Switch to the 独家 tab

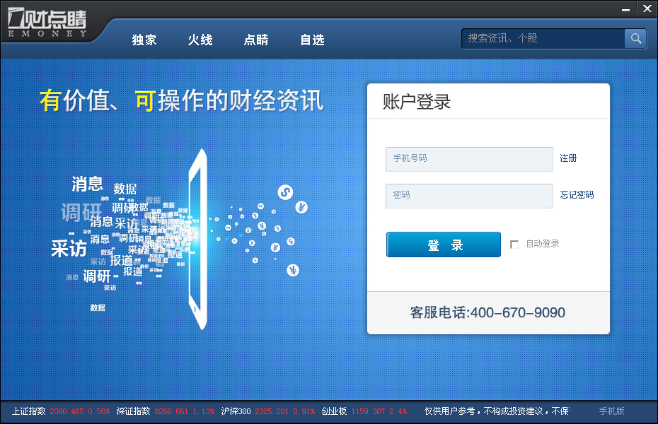tap(144, 40)
